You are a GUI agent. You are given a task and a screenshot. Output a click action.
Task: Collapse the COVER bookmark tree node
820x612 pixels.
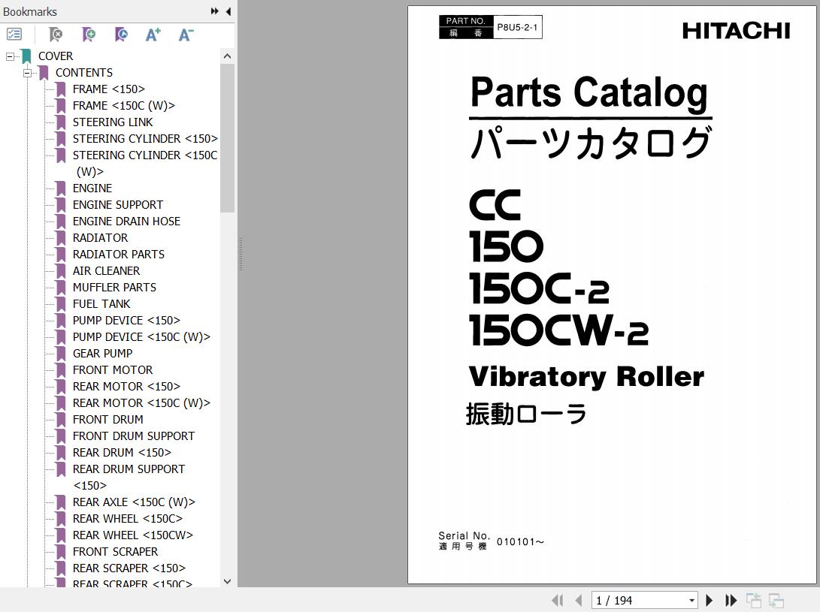(10, 56)
